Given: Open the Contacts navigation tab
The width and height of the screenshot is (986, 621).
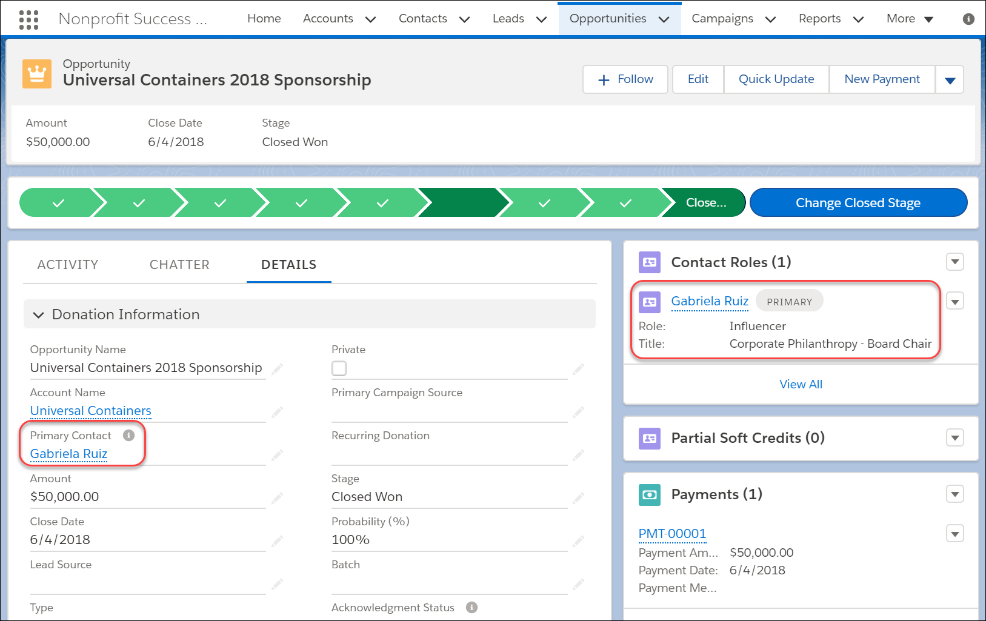Looking at the screenshot, I should (x=423, y=19).
